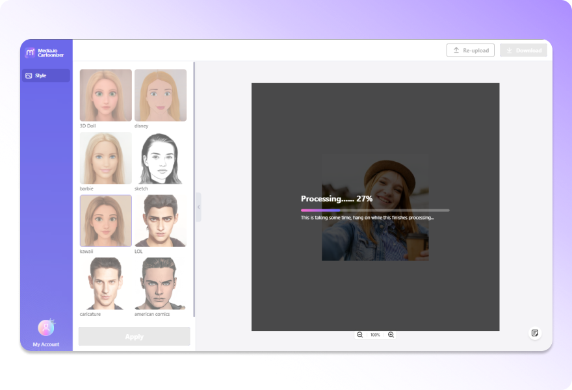Click the zoom out magnifier icon
The height and width of the screenshot is (390, 572).
click(359, 335)
